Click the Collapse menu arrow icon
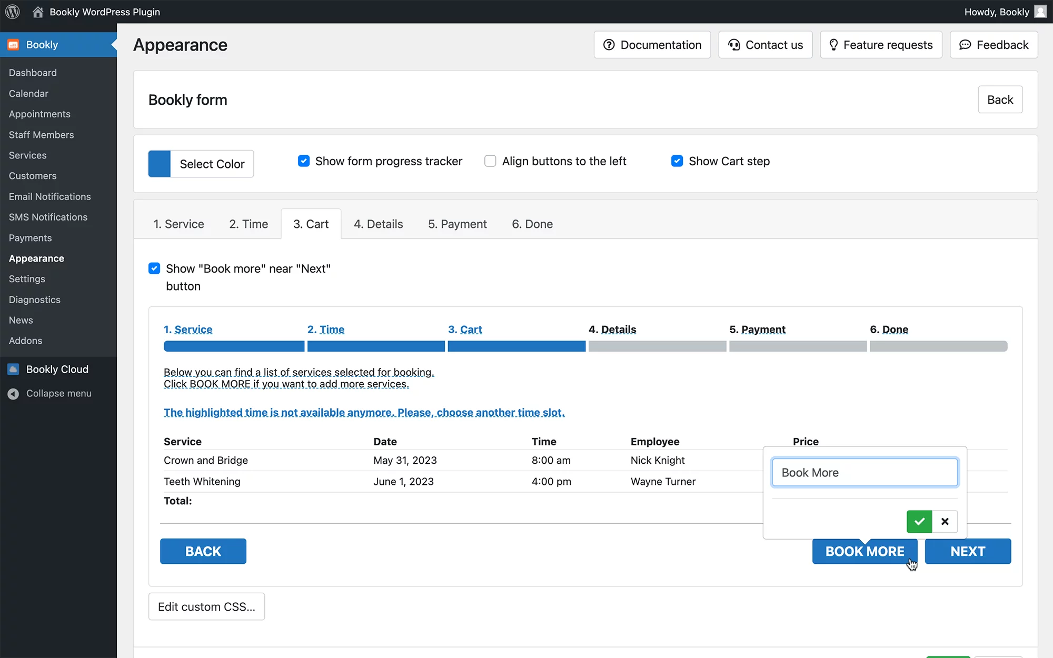The width and height of the screenshot is (1053, 658). click(13, 394)
